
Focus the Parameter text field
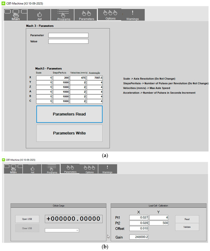tap(68, 35)
